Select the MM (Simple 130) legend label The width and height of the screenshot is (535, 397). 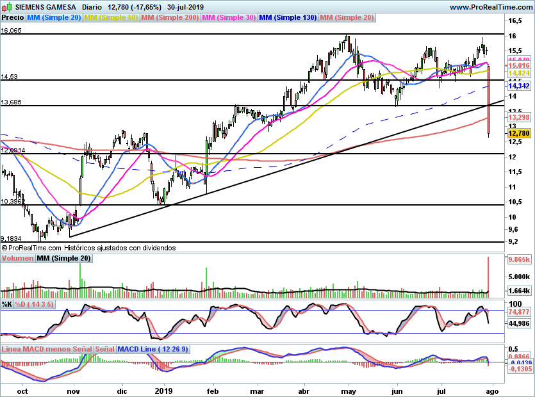tap(288, 17)
